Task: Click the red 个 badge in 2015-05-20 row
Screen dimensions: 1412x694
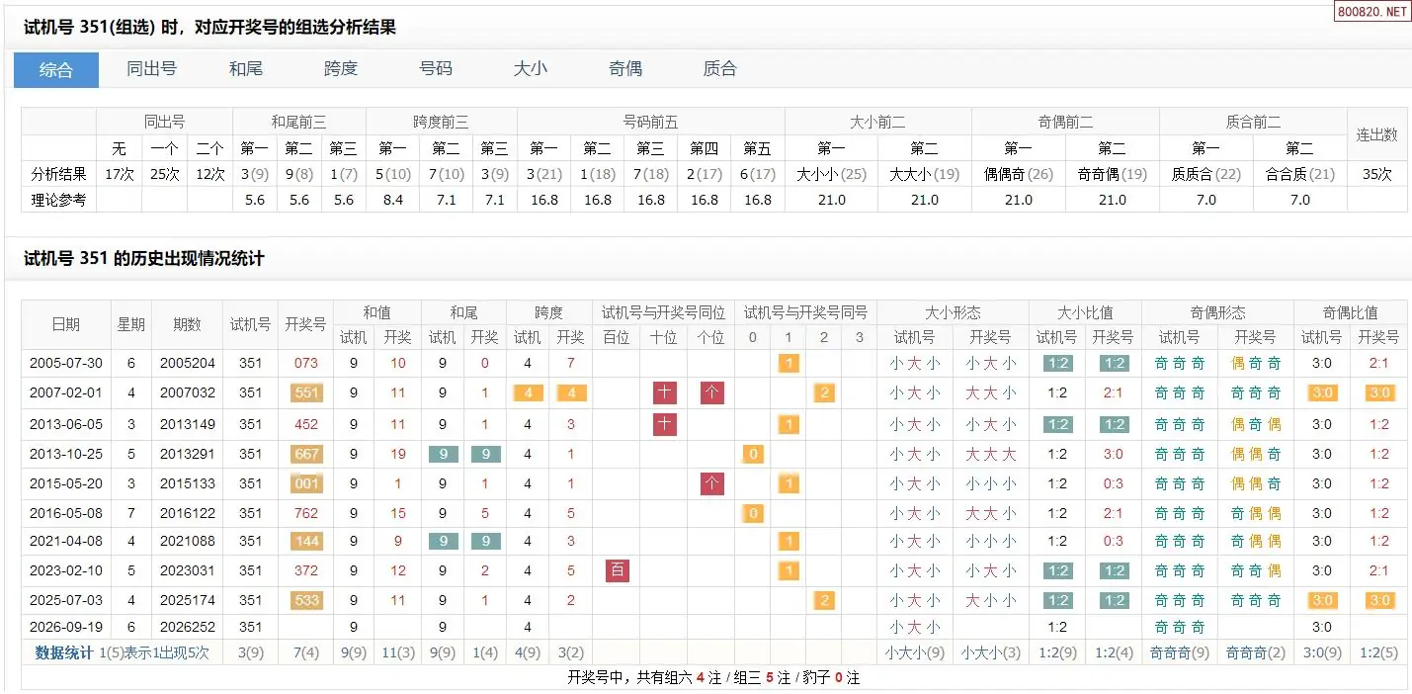Action: (712, 483)
